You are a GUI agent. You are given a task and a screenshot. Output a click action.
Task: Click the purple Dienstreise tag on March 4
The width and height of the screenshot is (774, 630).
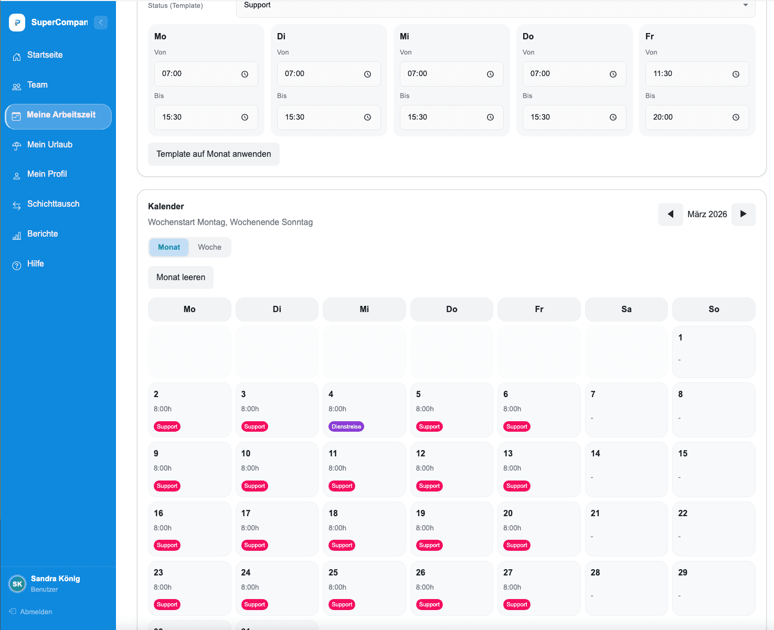coord(346,426)
